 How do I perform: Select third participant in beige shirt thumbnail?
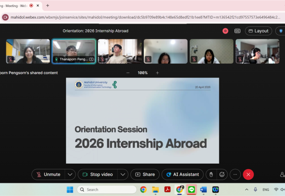click(x=119, y=51)
